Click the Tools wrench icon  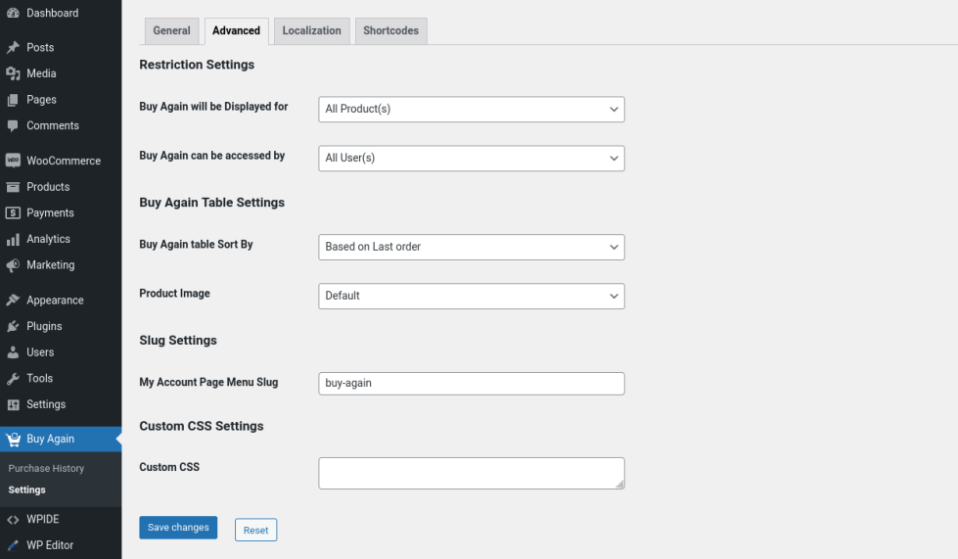point(13,379)
